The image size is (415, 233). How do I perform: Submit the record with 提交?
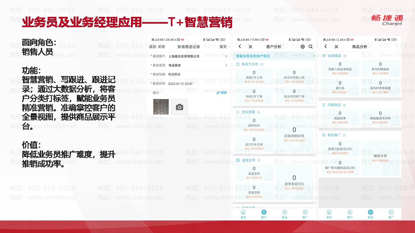[x=223, y=47]
